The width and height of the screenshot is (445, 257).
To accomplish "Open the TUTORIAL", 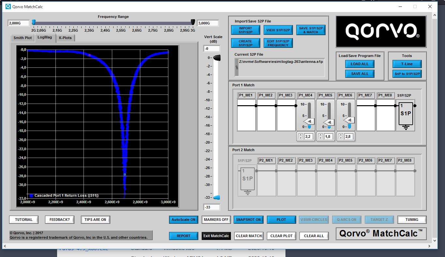I will pyautogui.click(x=23, y=220).
